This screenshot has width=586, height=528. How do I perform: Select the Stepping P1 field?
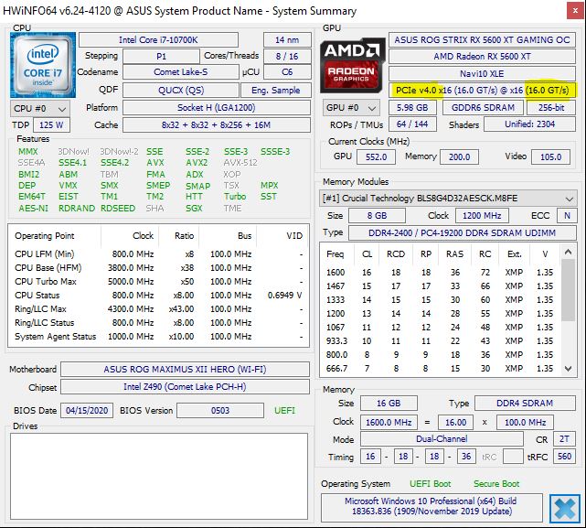(161, 57)
